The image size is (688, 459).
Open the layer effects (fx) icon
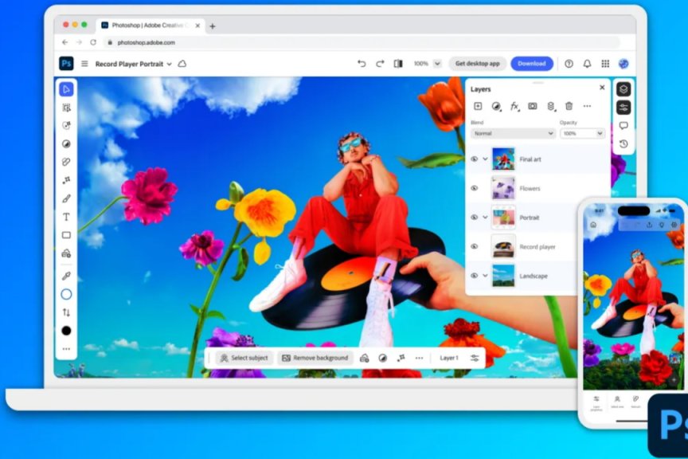(x=513, y=106)
